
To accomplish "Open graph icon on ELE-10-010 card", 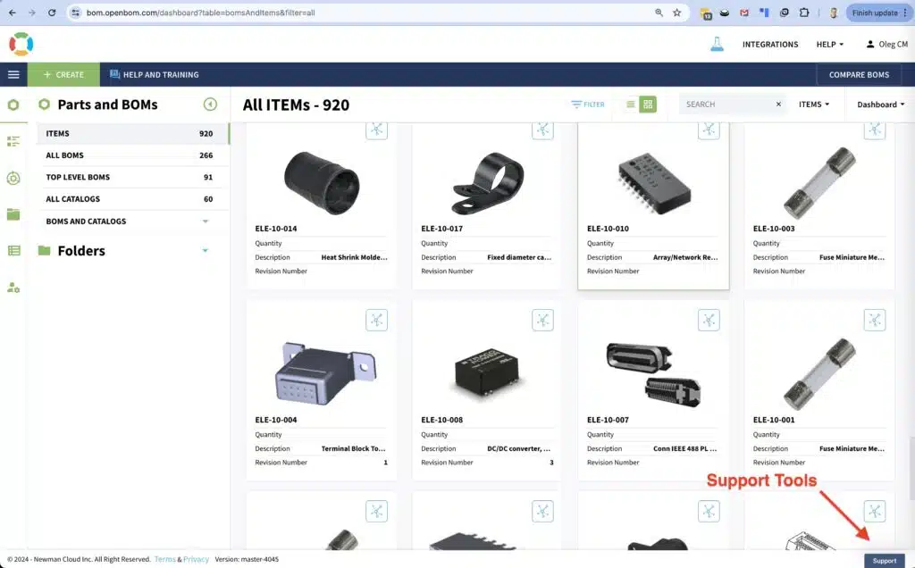I will [709, 130].
